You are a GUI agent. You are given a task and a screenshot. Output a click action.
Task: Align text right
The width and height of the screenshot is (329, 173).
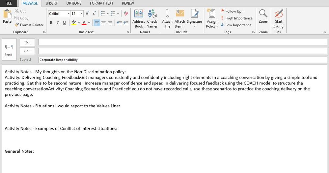coord(110,23)
